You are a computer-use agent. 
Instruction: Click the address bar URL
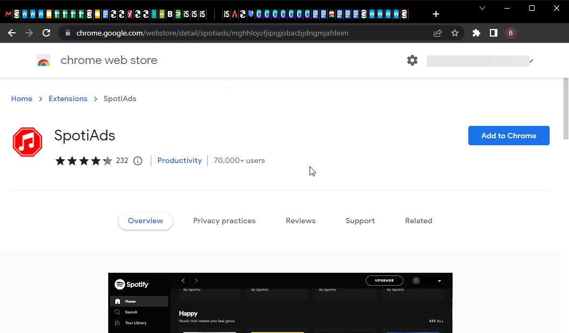tap(212, 33)
